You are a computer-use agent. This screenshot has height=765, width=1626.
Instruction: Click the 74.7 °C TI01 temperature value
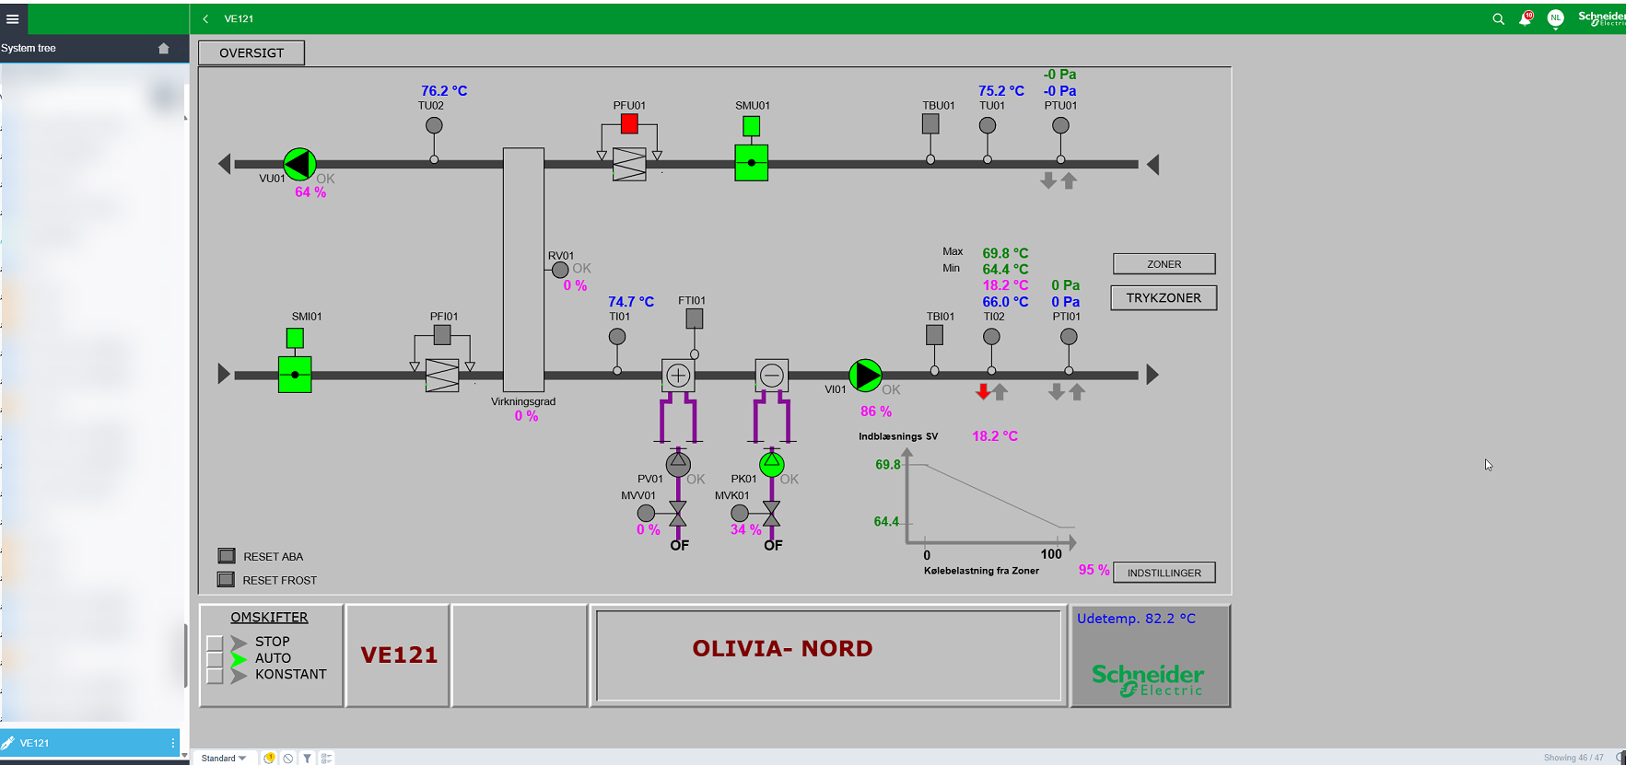point(631,302)
